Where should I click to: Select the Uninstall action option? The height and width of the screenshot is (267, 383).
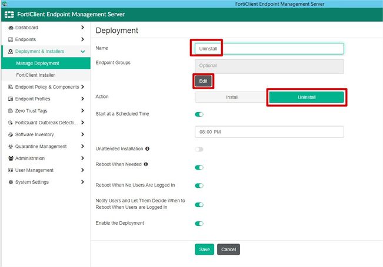pos(307,97)
